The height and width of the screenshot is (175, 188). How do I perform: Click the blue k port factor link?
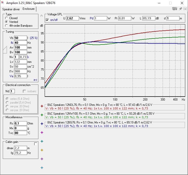tap(28, 57)
